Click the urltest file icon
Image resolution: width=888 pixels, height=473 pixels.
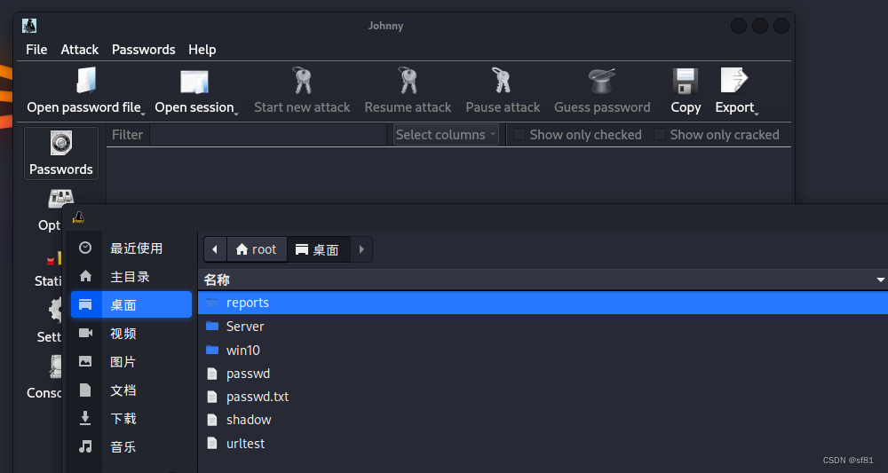click(x=212, y=443)
